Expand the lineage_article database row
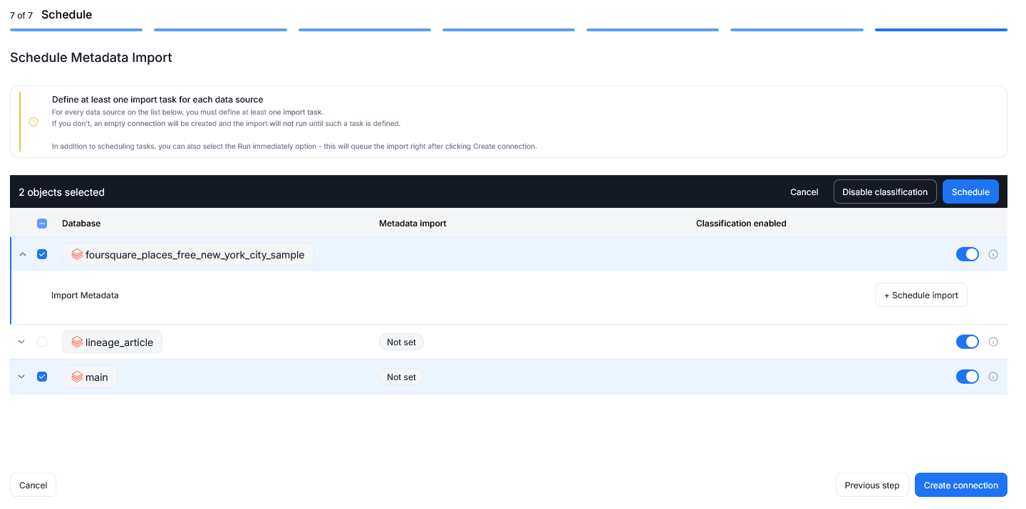The width and height of the screenshot is (1026, 509). coord(21,342)
